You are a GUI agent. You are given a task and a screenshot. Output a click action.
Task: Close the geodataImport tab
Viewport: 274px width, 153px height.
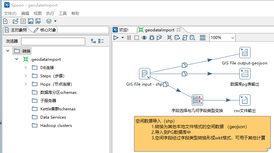178,30
